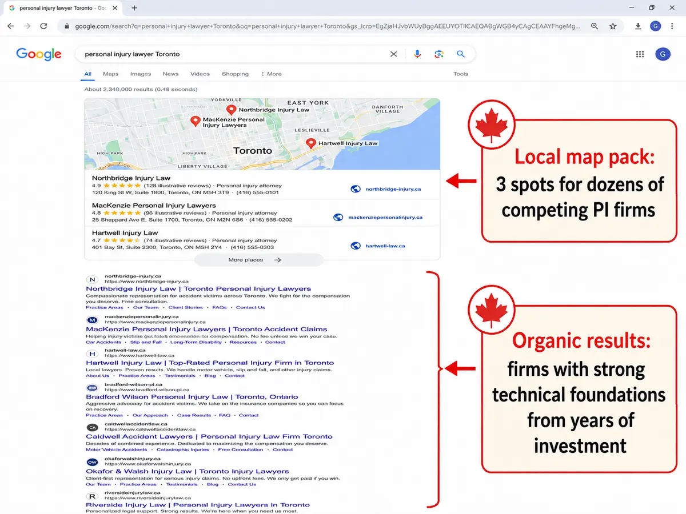This screenshot has width=686, height=514.
Task: Clear the search query with the X icon
Action: pyautogui.click(x=393, y=54)
